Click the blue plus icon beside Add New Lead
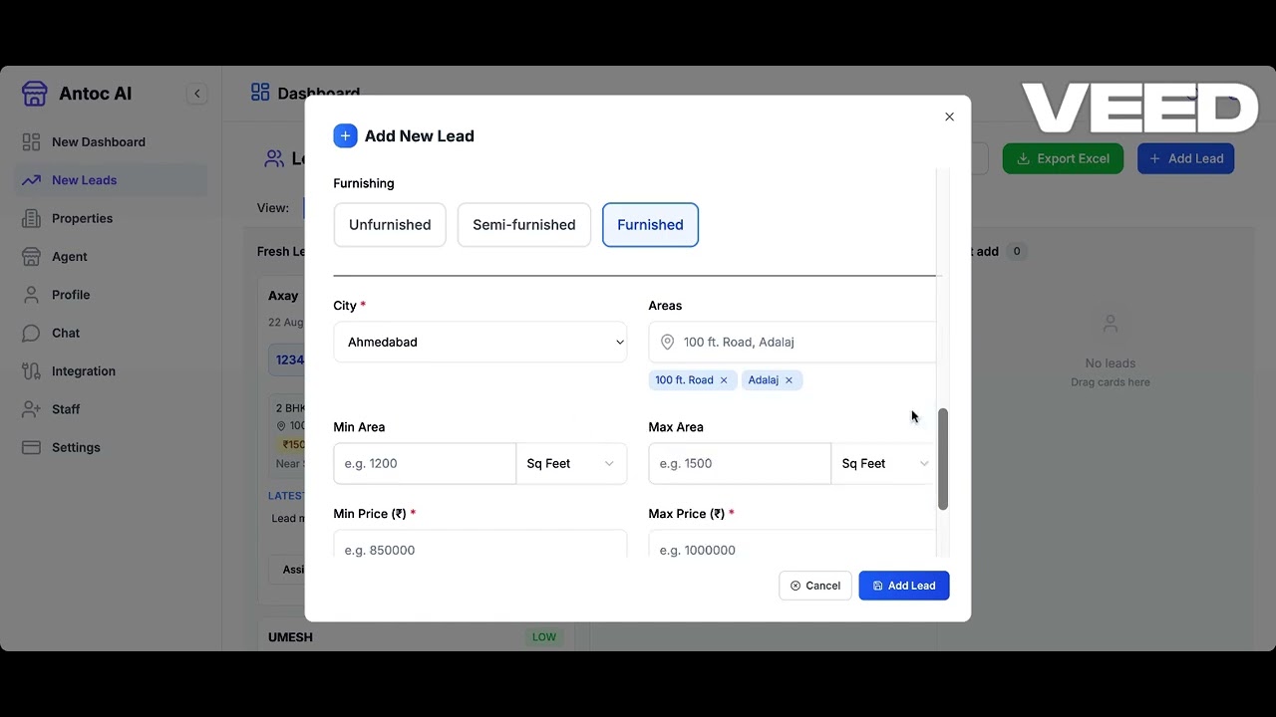 tap(345, 136)
